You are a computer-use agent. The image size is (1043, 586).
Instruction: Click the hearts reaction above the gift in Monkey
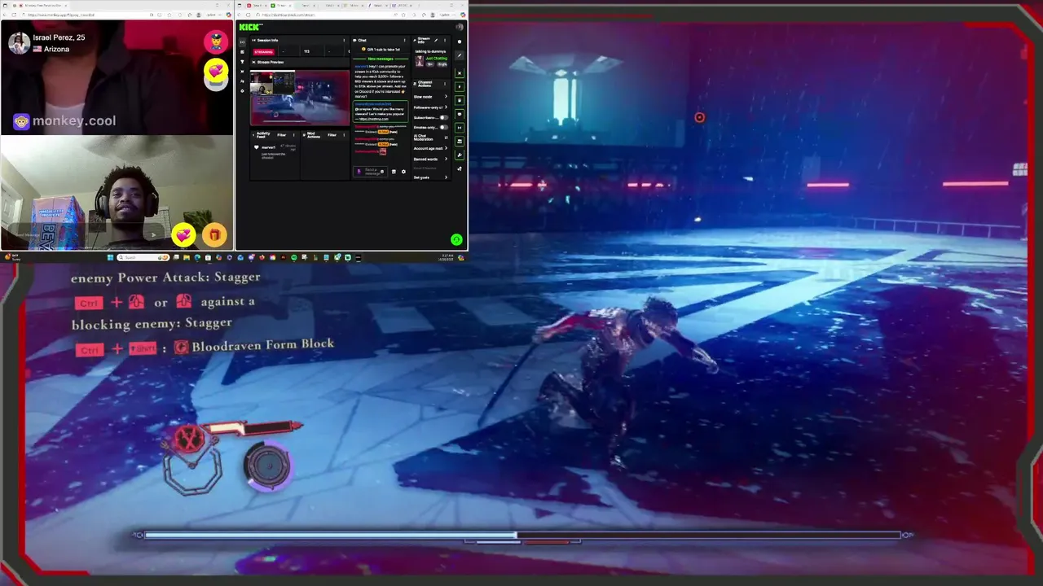(183, 235)
